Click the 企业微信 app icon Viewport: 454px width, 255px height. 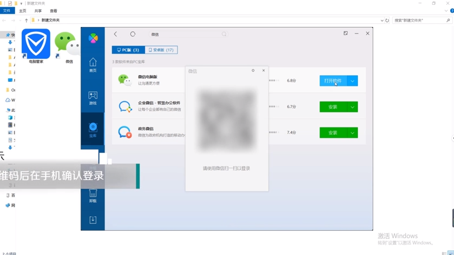click(125, 106)
